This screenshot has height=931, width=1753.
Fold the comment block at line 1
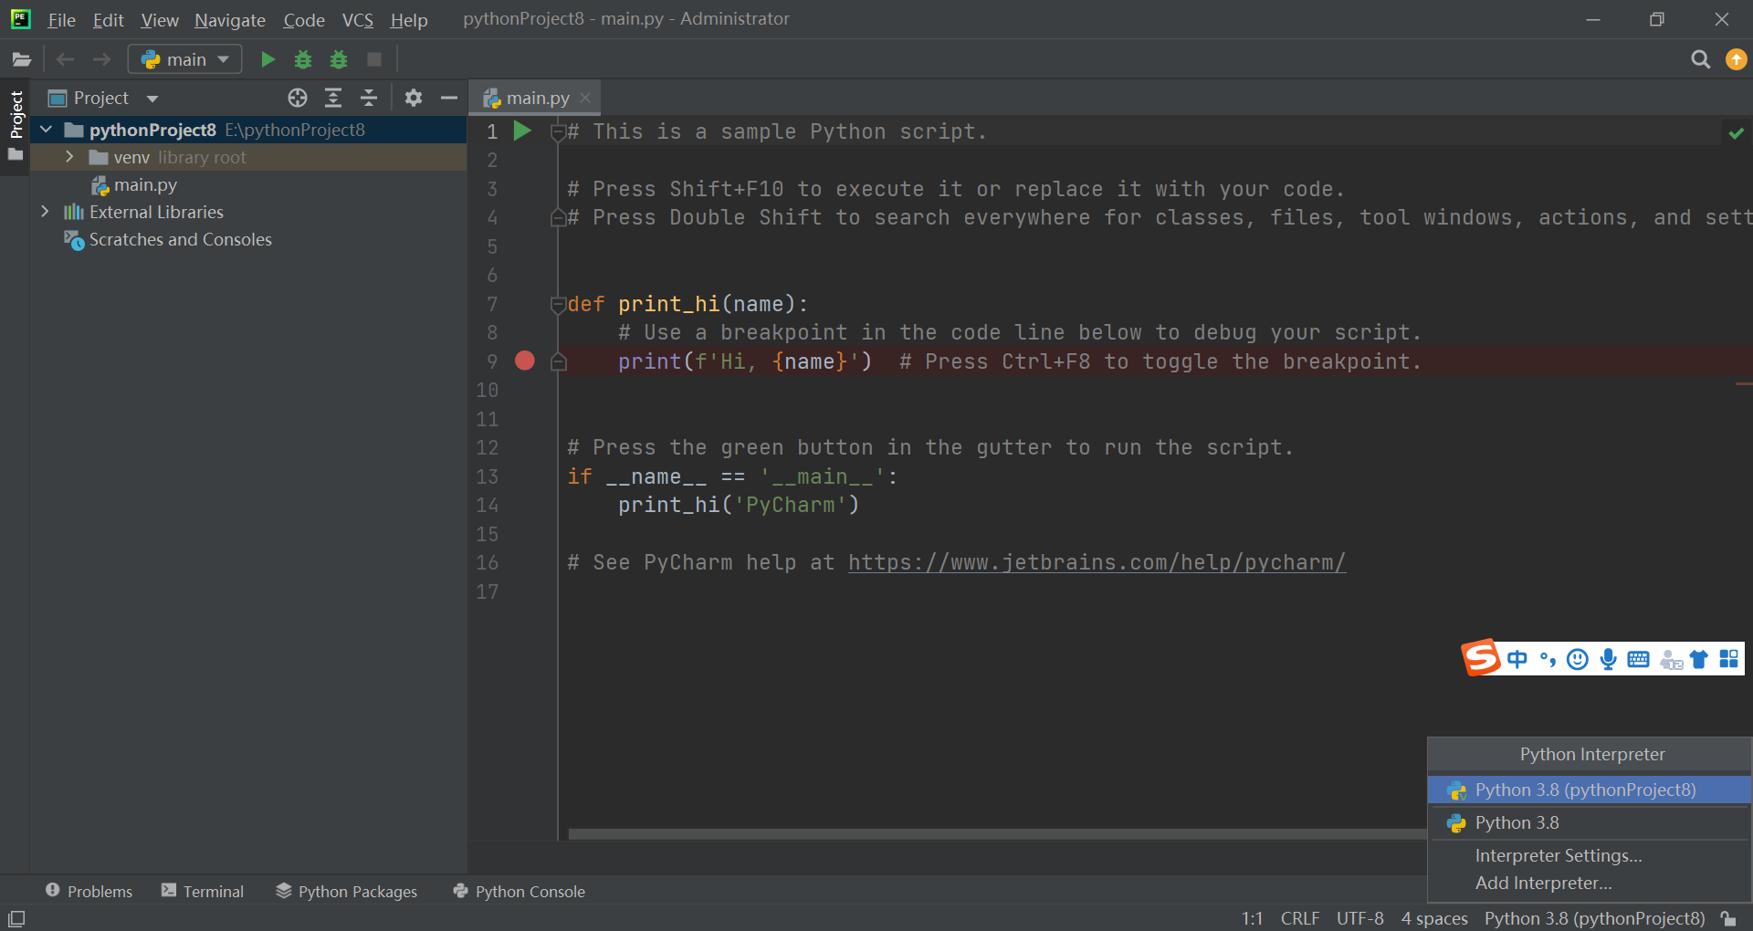pyautogui.click(x=558, y=132)
